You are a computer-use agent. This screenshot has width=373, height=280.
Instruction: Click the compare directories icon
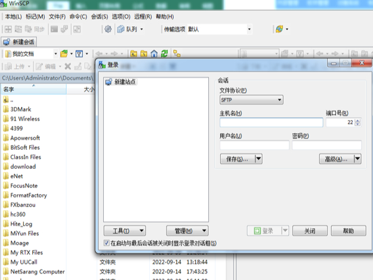[8, 29]
